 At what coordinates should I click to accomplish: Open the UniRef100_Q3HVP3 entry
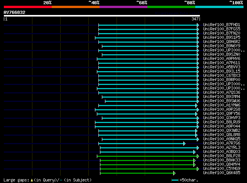pos(222,118)
